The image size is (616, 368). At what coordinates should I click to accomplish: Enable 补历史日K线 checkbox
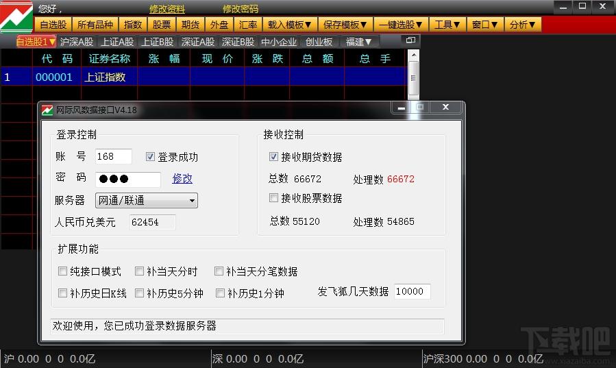click(x=62, y=293)
